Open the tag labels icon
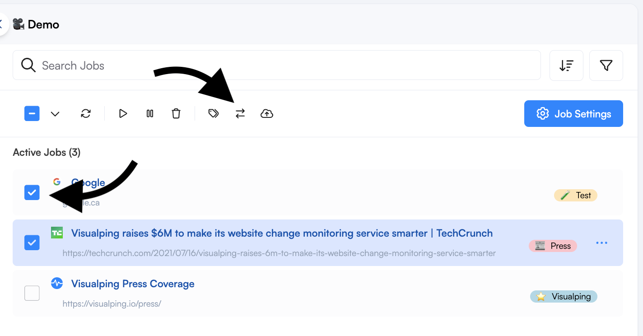The height and width of the screenshot is (336, 643). [214, 113]
